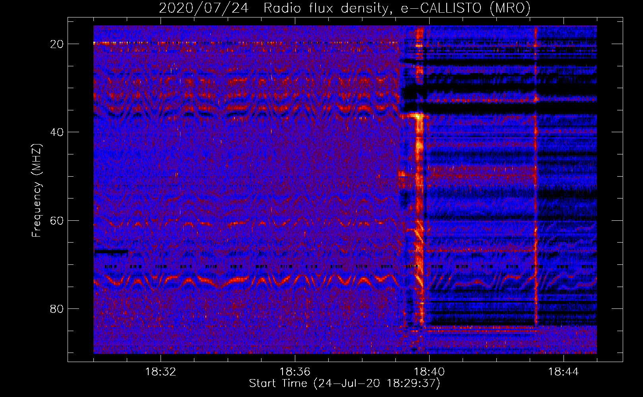Click the y-axis tick label '20'
Screen dimensions: 643x397
coord(57,44)
